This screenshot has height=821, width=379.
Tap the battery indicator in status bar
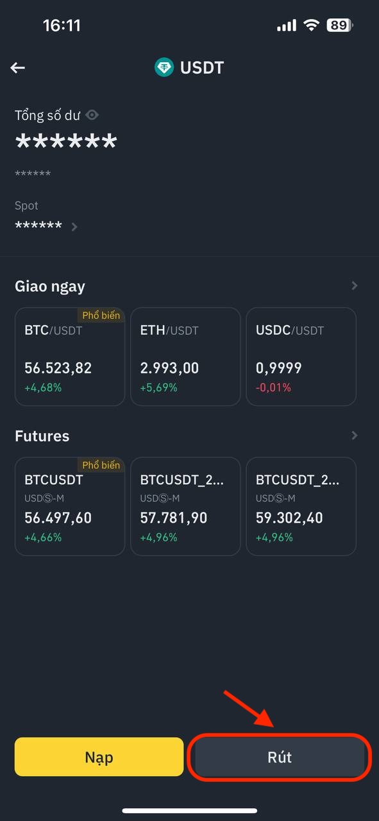coord(340,26)
